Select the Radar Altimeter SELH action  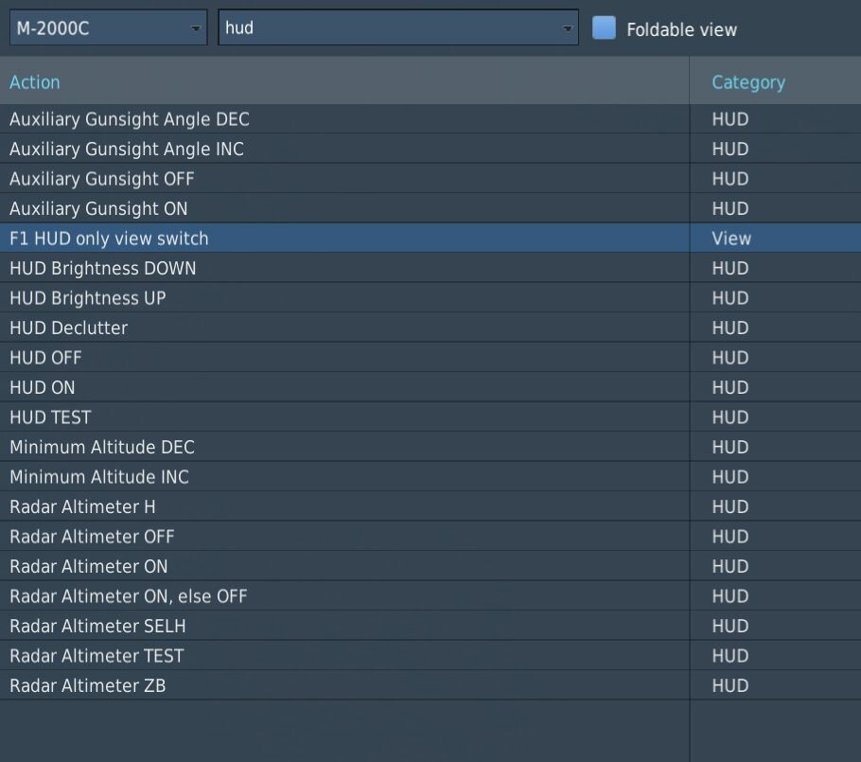tap(97, 627)
